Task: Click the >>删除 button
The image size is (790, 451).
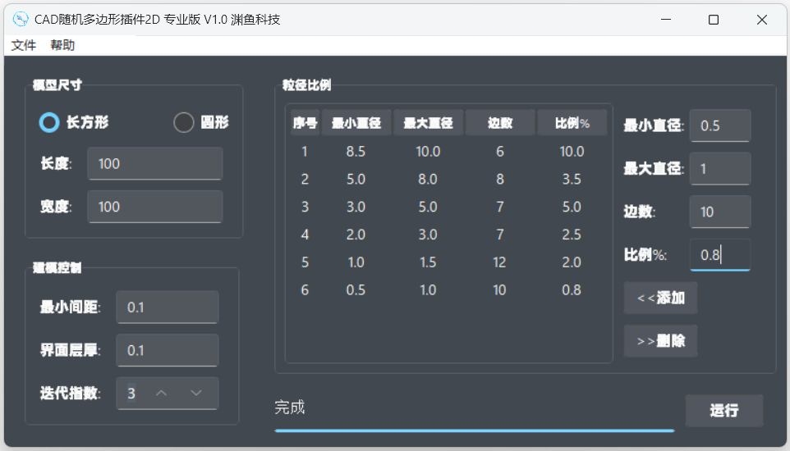Action: click(660, 341)
